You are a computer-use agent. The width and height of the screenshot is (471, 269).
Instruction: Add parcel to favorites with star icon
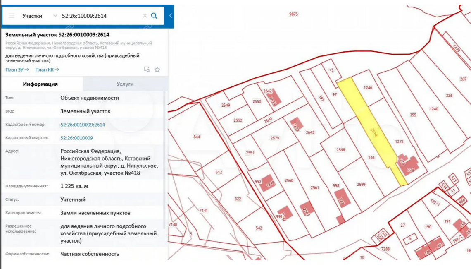tap(157, 70)
